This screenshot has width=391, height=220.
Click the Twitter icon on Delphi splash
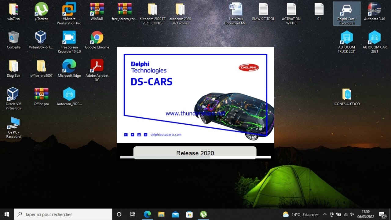pyautogui.click(x=132, y=135)
